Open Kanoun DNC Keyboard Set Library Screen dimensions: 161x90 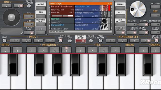tap(62, 27)
